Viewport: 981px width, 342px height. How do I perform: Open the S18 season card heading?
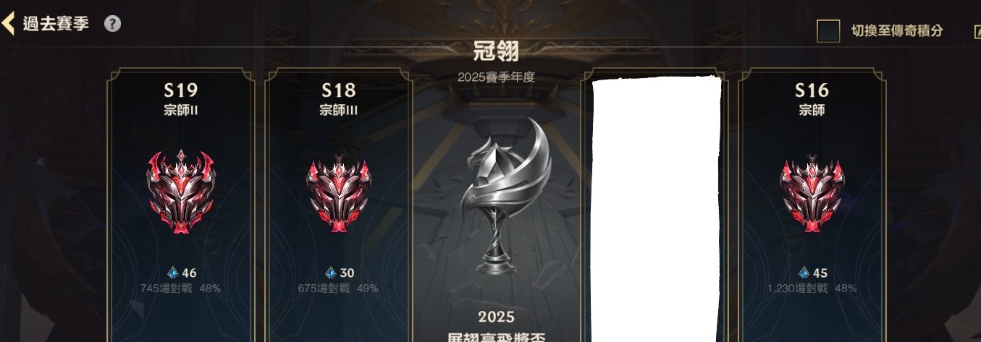pyautogui.click(x=339, y=90)
